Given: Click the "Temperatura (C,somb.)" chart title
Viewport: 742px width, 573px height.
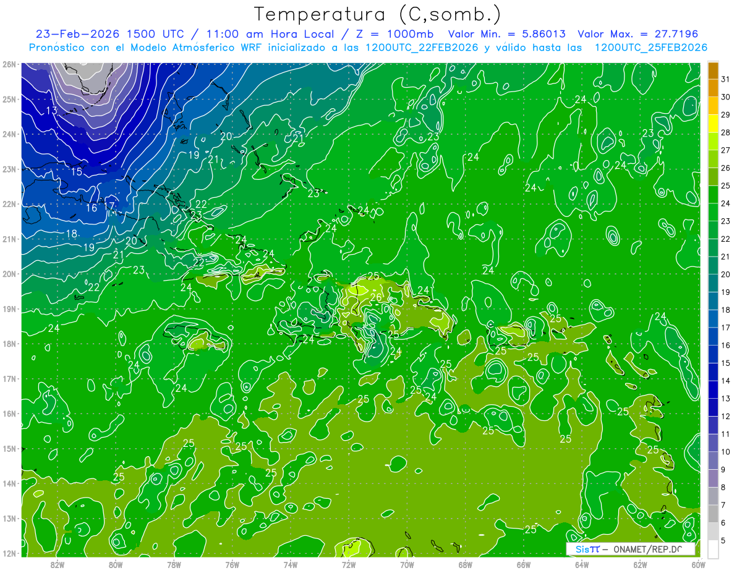Looking at the screenshot, I should [378, 14].
